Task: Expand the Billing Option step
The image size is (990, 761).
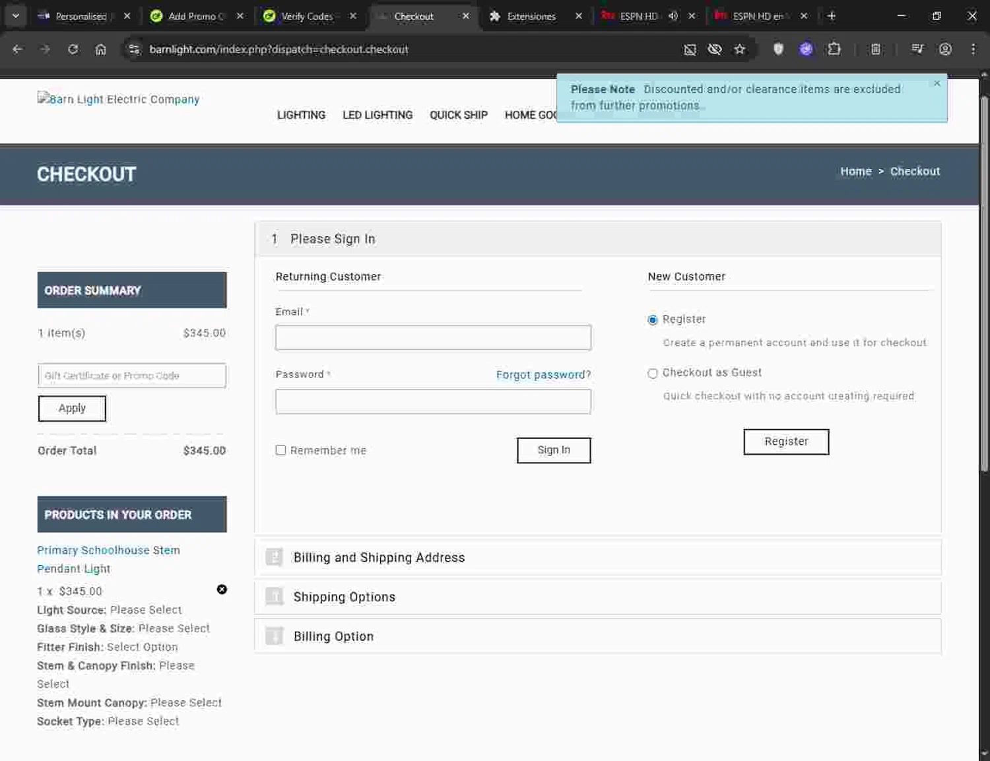Action: click(x=597, y=636)
